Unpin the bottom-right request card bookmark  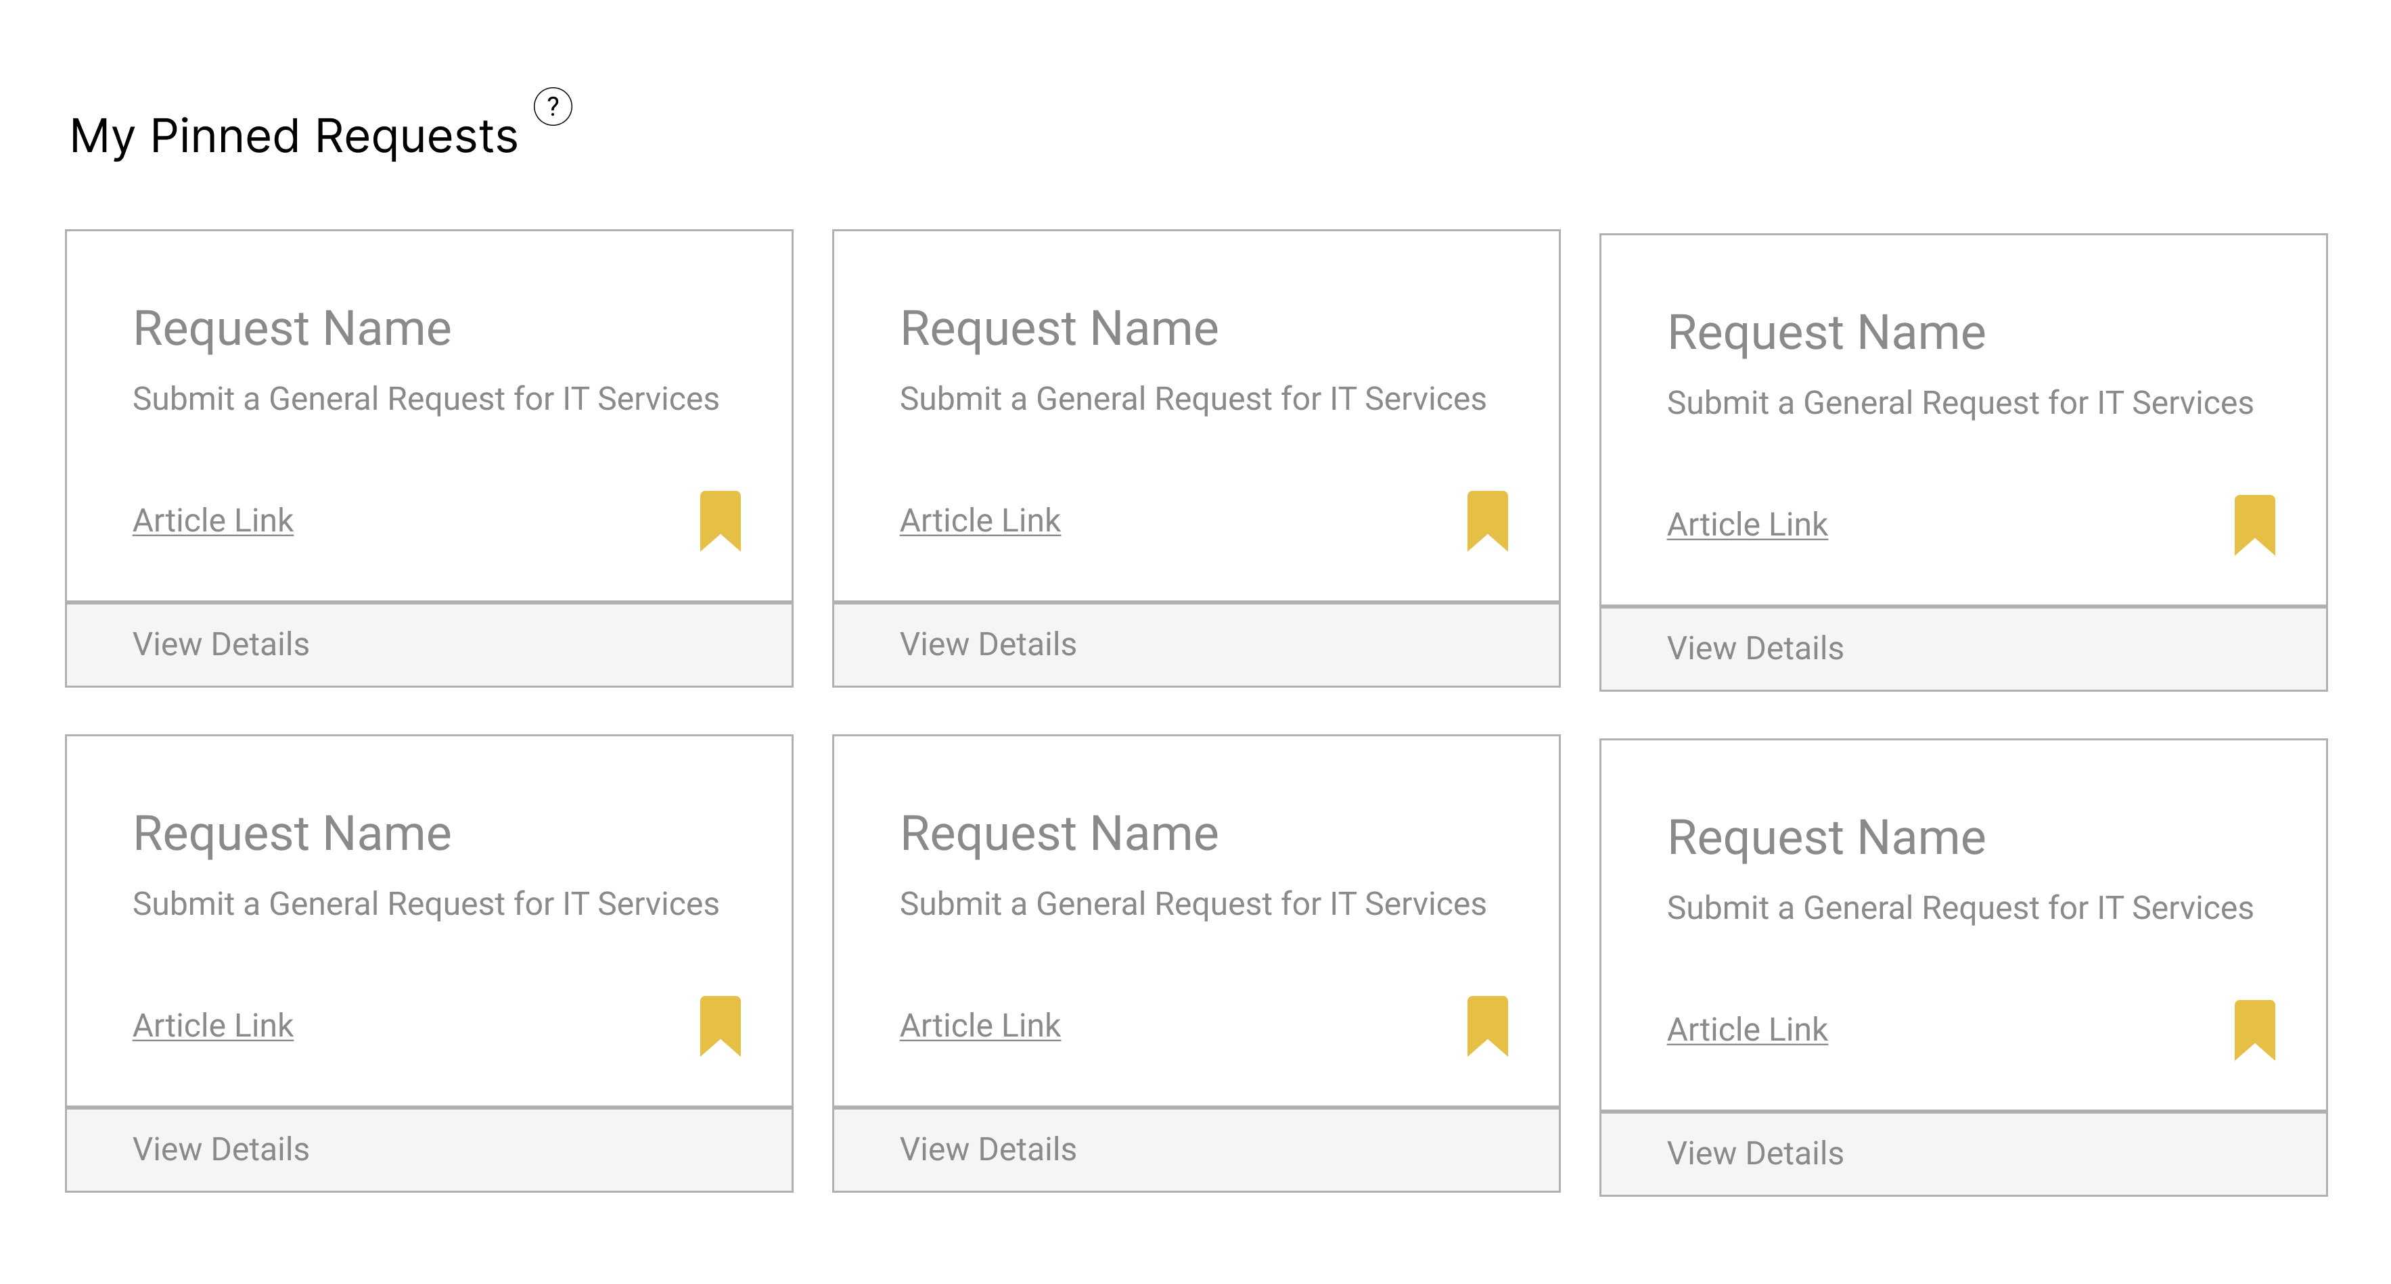pyautogui.click(x=2254, y=1029)
